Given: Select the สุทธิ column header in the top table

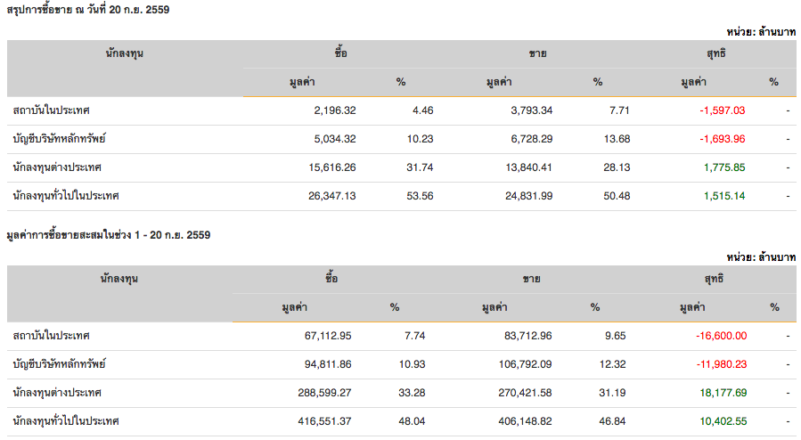Looking at the screenshot, I should point(715,53).
